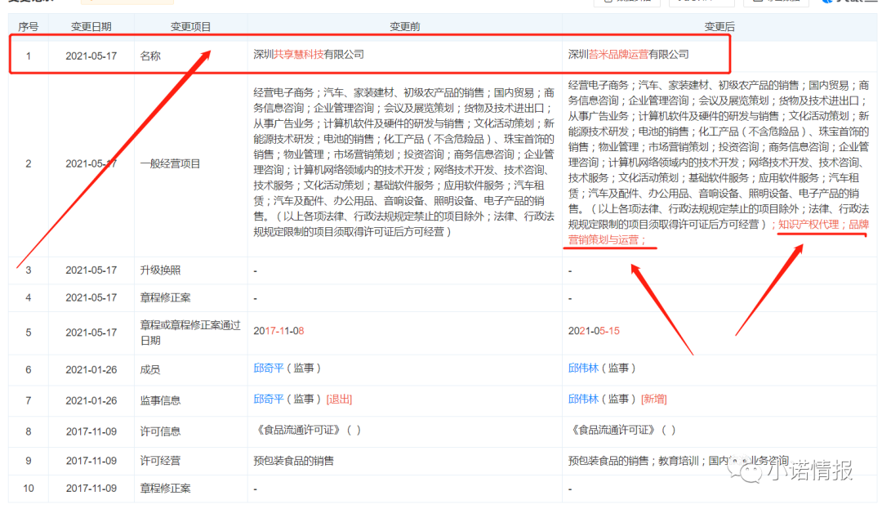The image size is (882, 509).
Task: Click 章程修正案 in row 10
Action: (165, 489)
